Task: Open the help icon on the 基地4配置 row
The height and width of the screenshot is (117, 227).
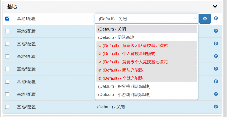Action: click(x=216, y=56)
